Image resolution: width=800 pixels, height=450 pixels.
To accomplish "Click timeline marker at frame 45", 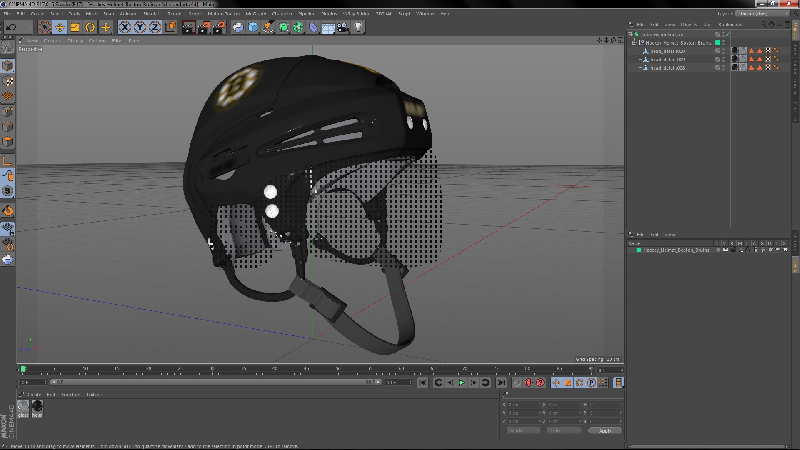I will click(x=307, y=369).
